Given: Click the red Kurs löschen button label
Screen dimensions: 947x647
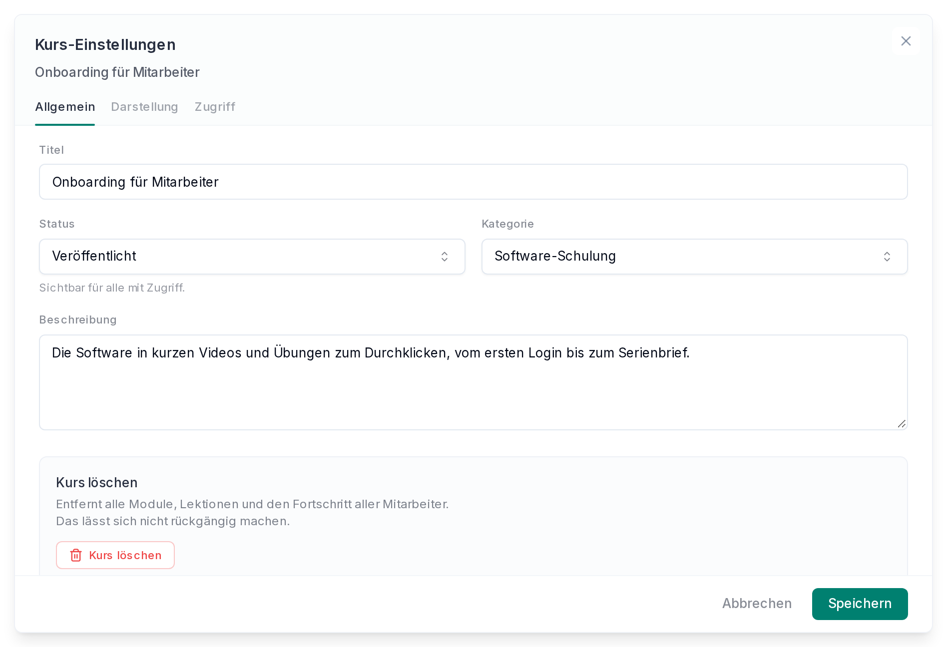Looking at the screenshot, I should click(x=125, y=555).
